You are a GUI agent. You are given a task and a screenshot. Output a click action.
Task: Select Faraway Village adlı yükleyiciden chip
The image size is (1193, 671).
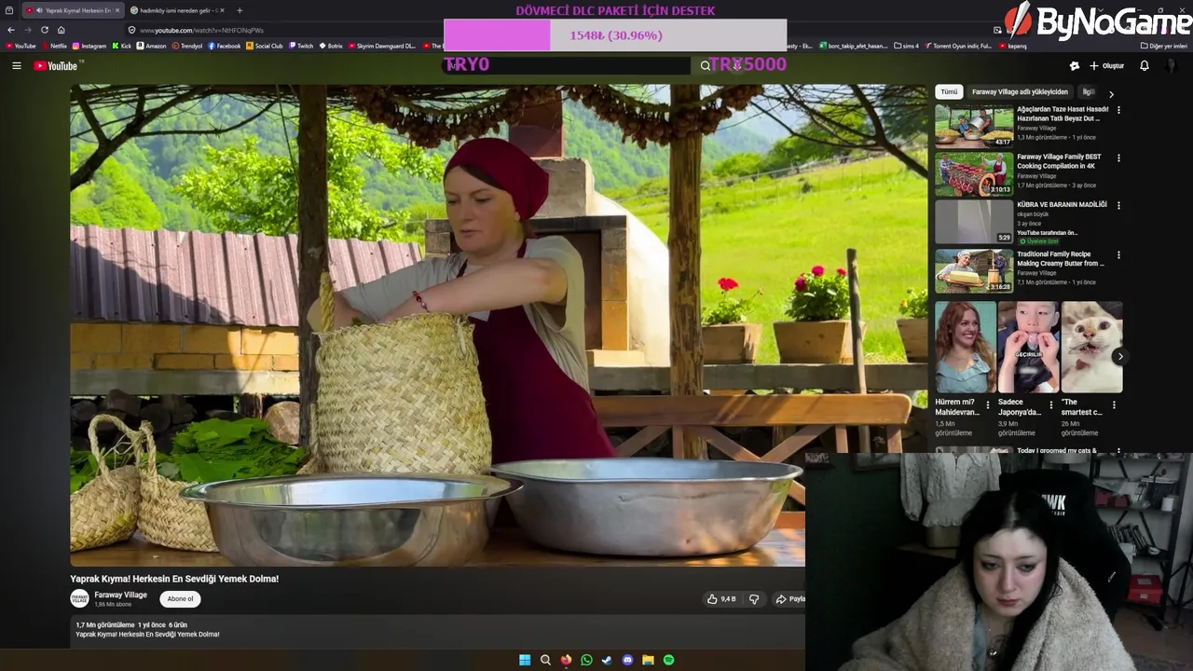(1020, 91)
